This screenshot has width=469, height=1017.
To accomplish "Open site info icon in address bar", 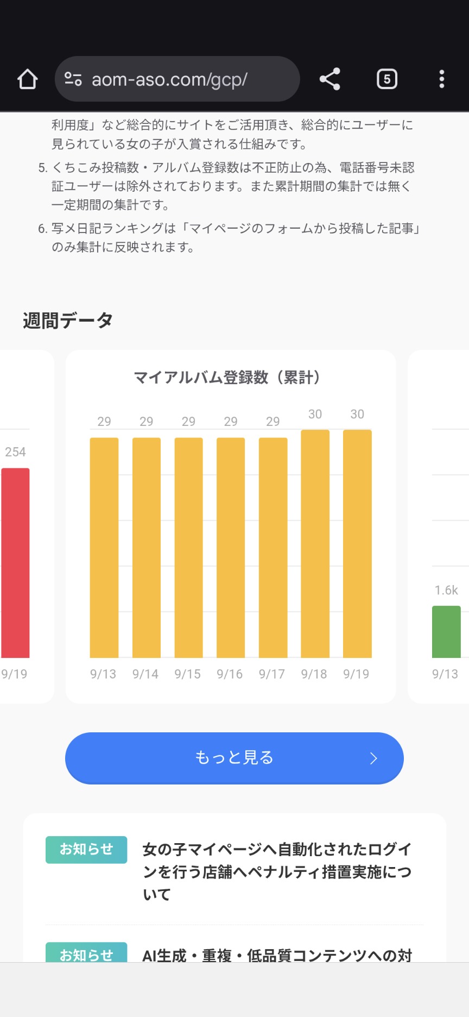I will pyautogui.click(x=73, y=79).
